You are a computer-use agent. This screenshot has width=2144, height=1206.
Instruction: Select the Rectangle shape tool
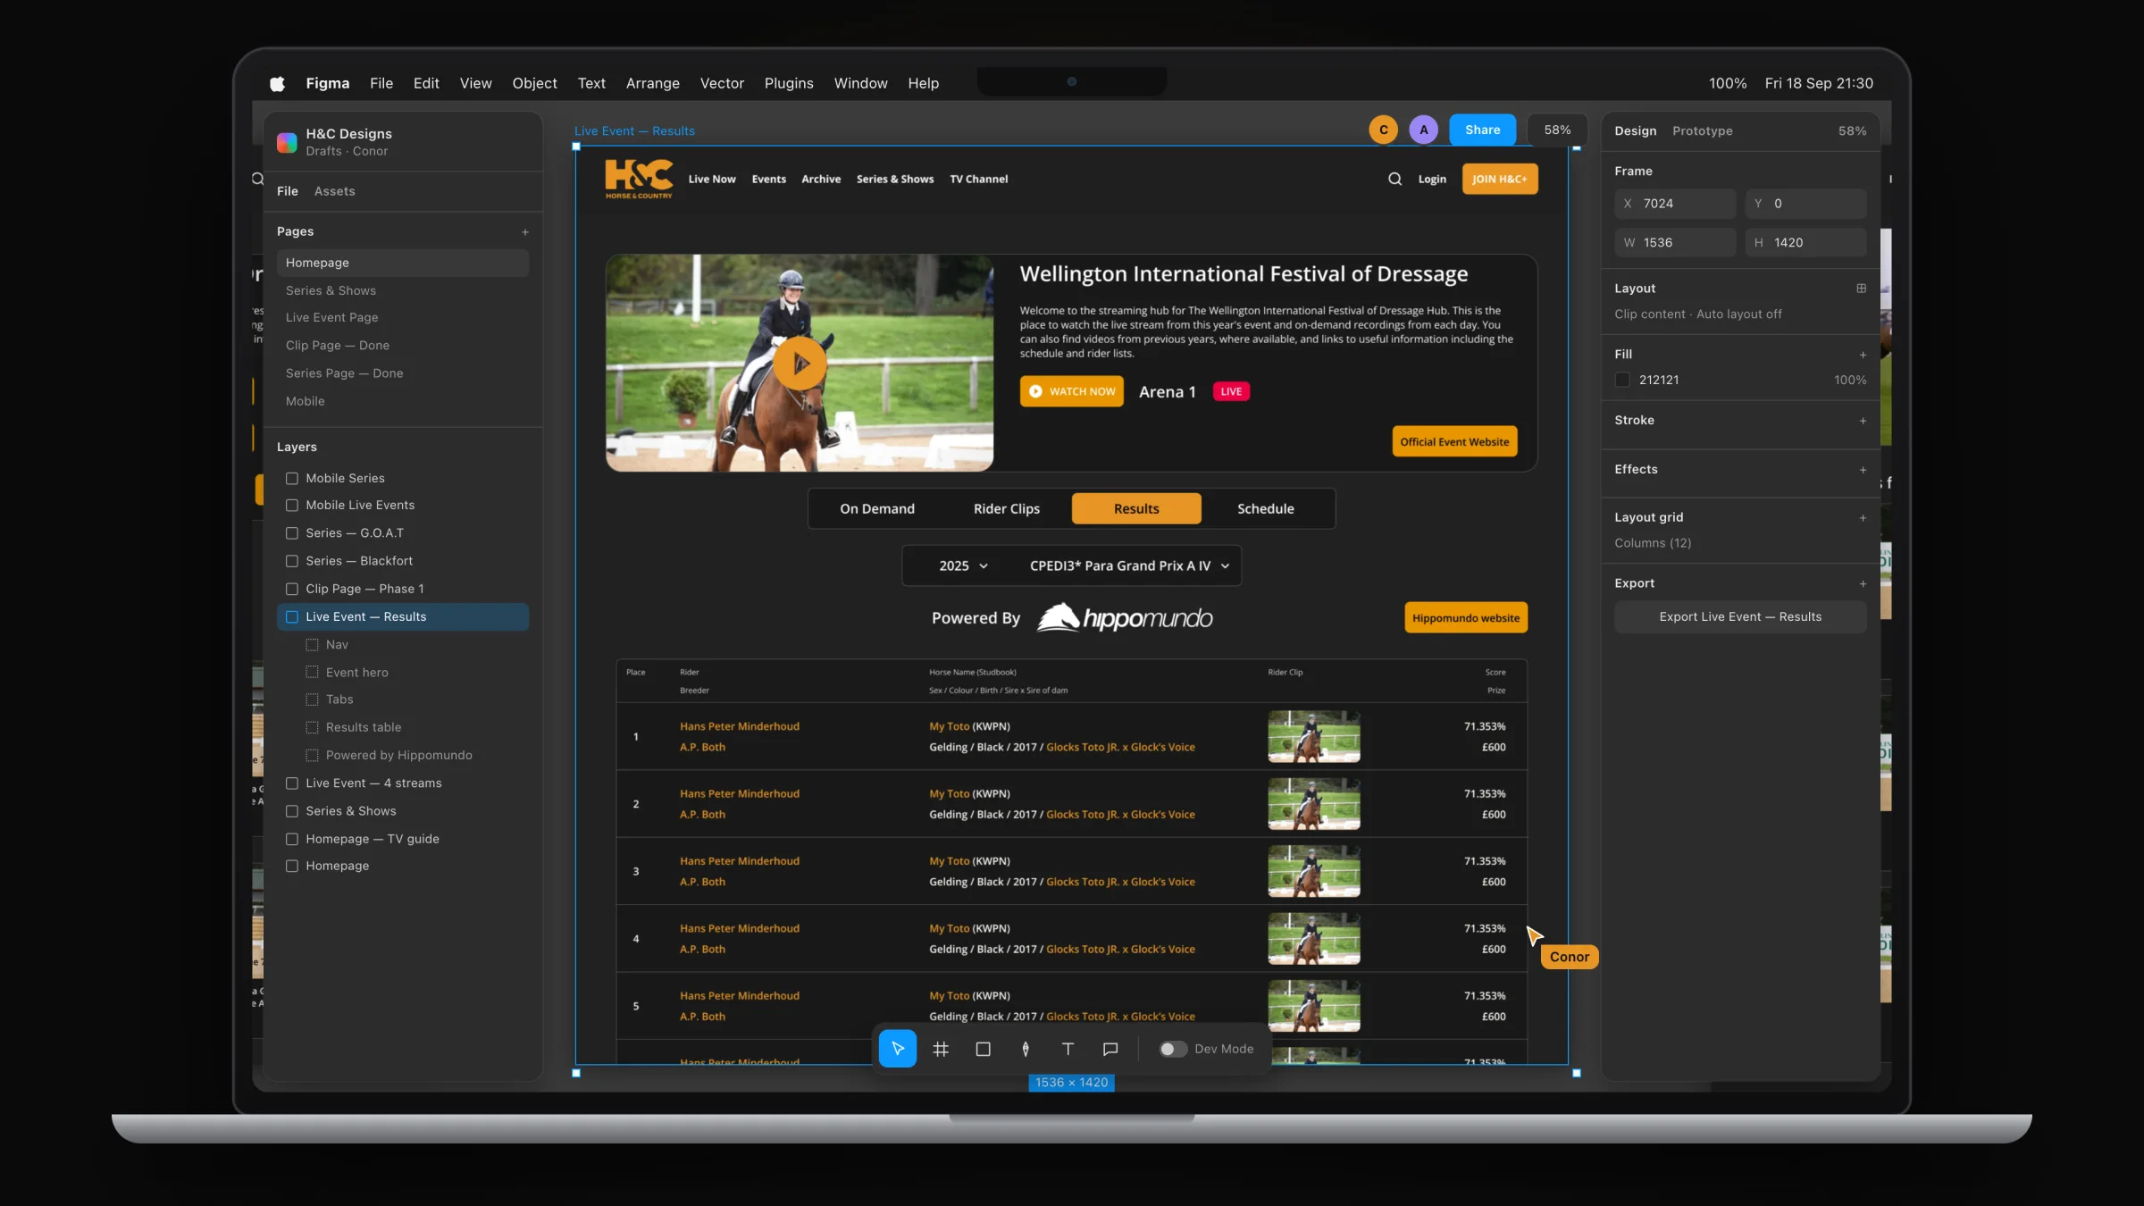click(x=983, y=1049)
